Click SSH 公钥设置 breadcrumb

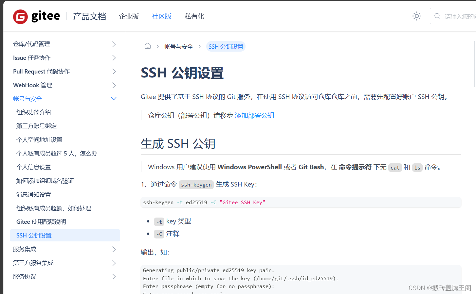point(226,46)
